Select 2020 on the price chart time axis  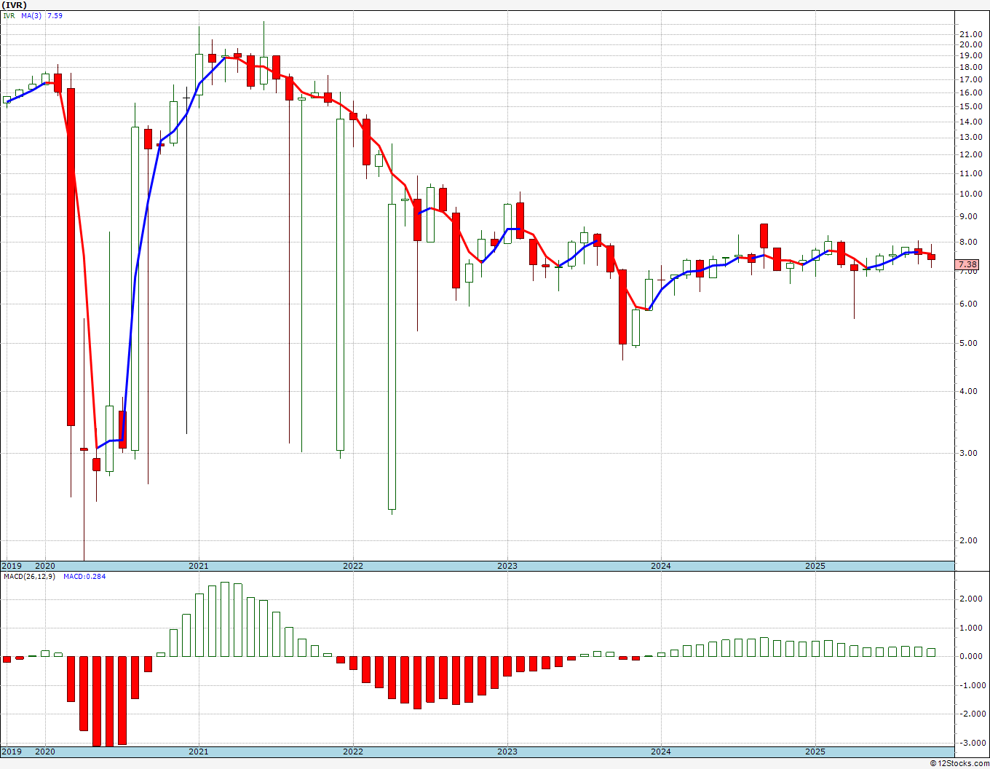coord(45,566)
